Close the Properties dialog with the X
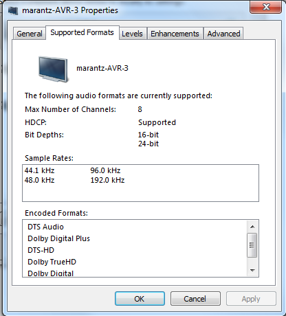The height and width of the screenshot is (316, 286). pos(266,7)
